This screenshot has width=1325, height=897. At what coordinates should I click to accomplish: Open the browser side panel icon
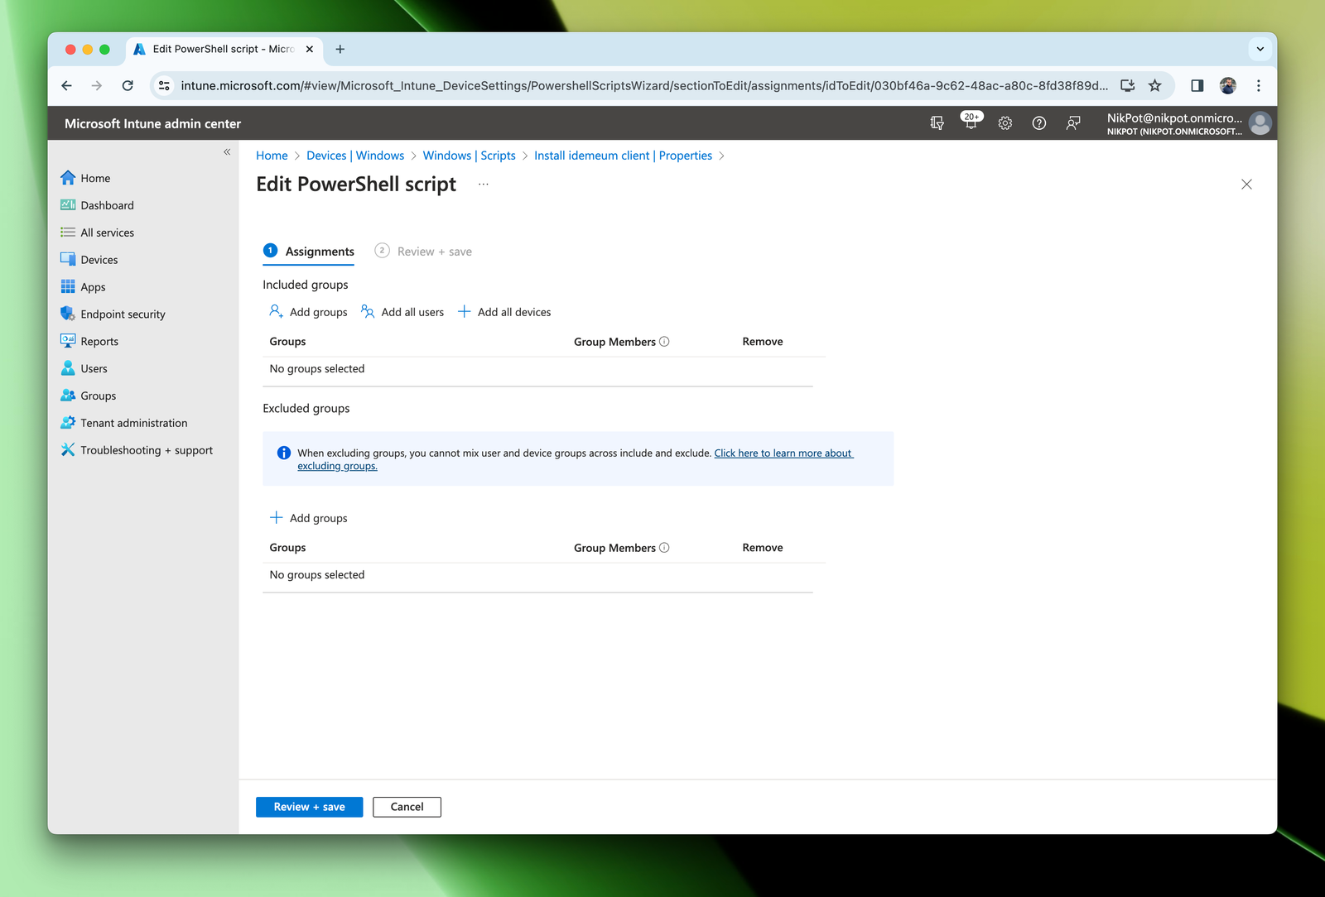click(1197, 85)
